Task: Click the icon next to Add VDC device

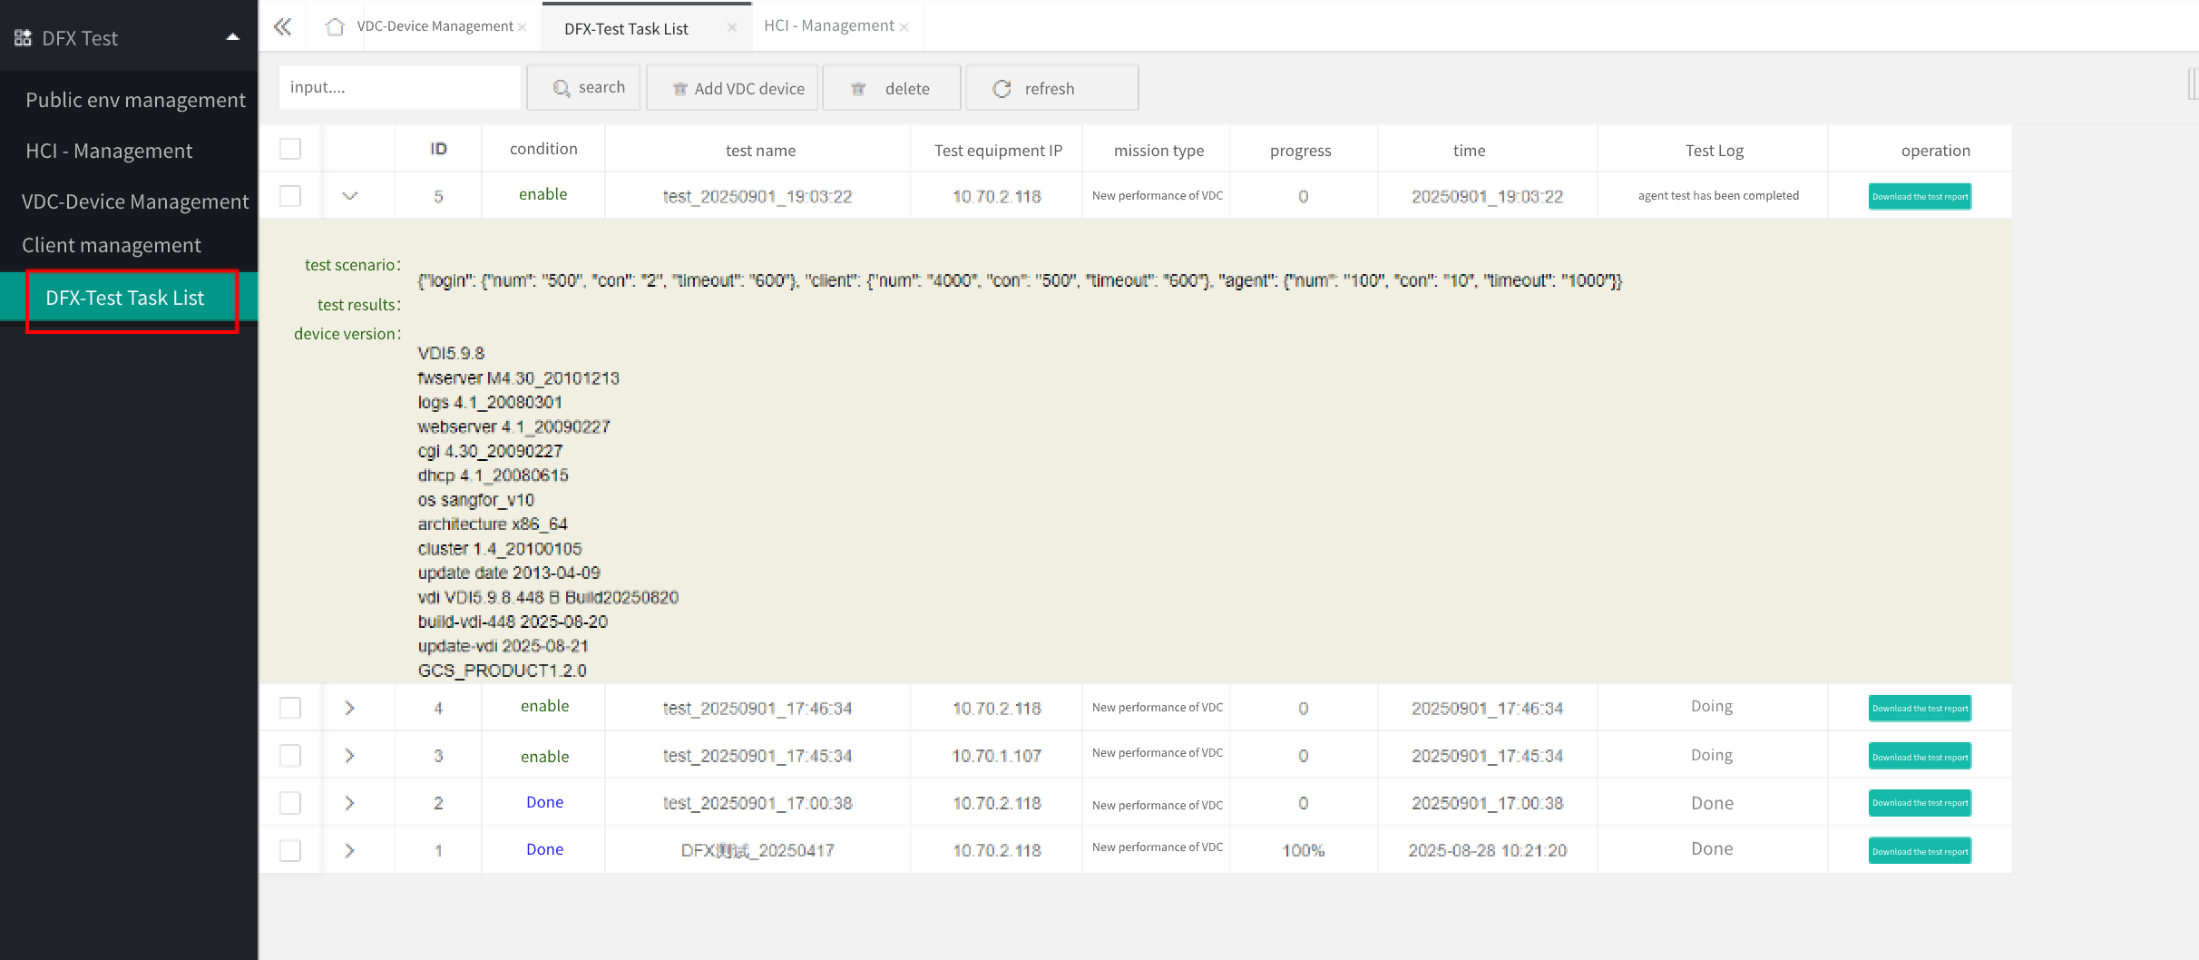Action: [x=679, y=89]
